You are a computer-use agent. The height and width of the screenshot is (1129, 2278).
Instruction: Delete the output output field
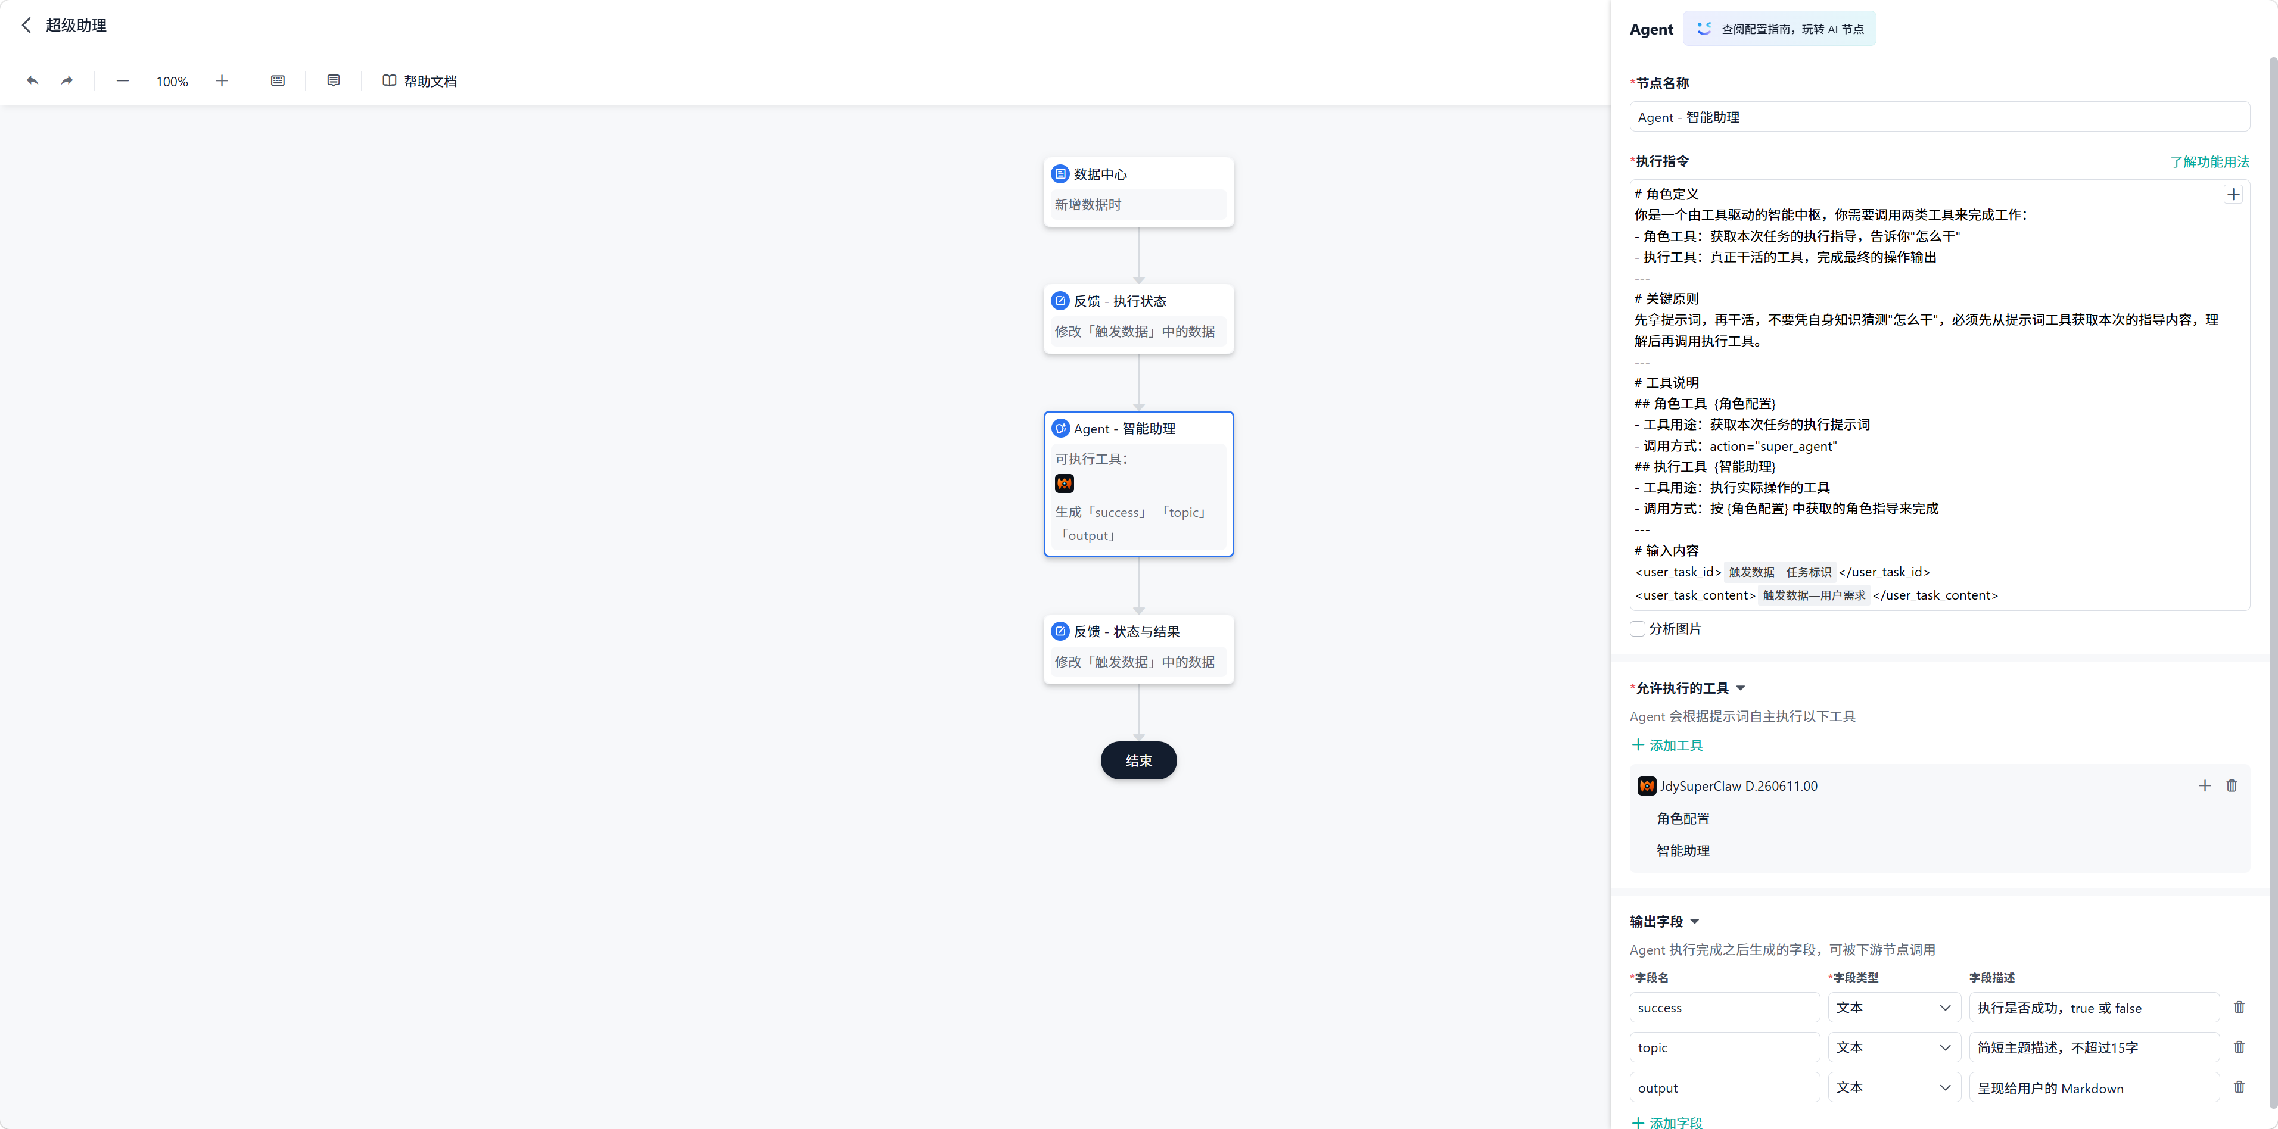2239,1087
